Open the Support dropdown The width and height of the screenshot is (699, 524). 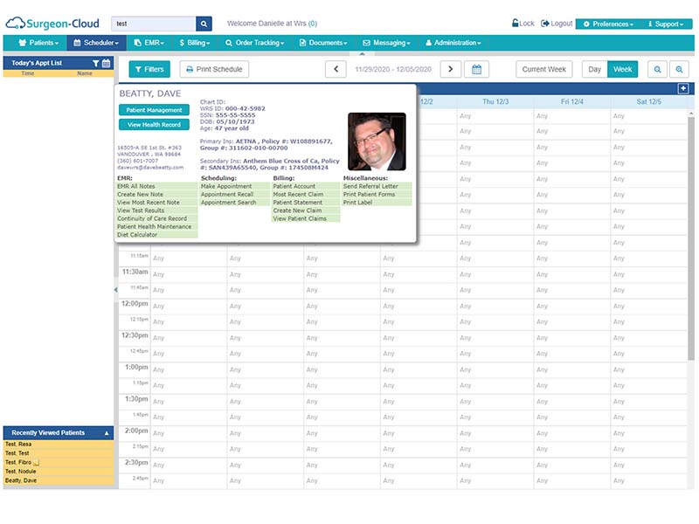[666, 24]
